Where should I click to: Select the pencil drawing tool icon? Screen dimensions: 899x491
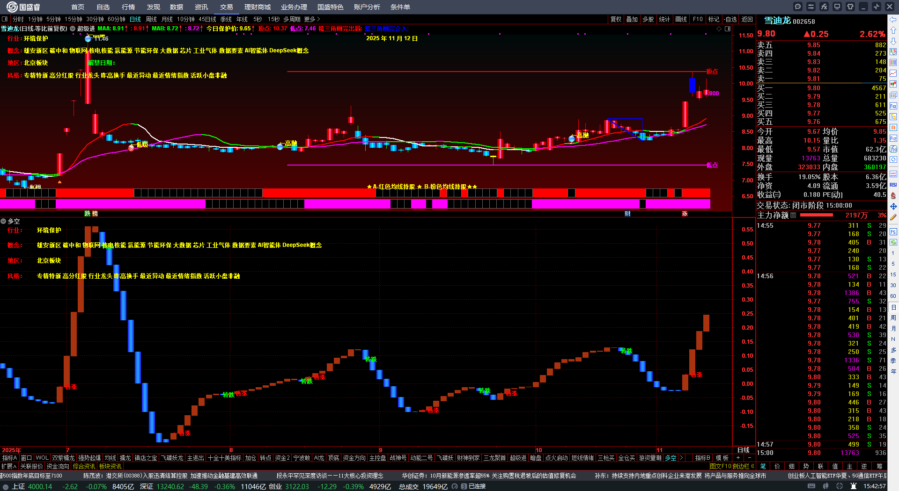click(x=893, y=217)
